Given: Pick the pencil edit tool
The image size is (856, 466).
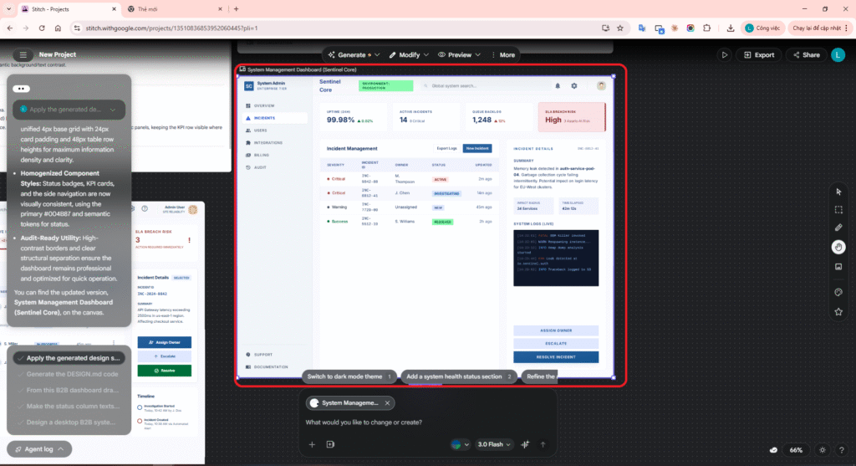Looking at the screenshot, I should pos(838,228).
